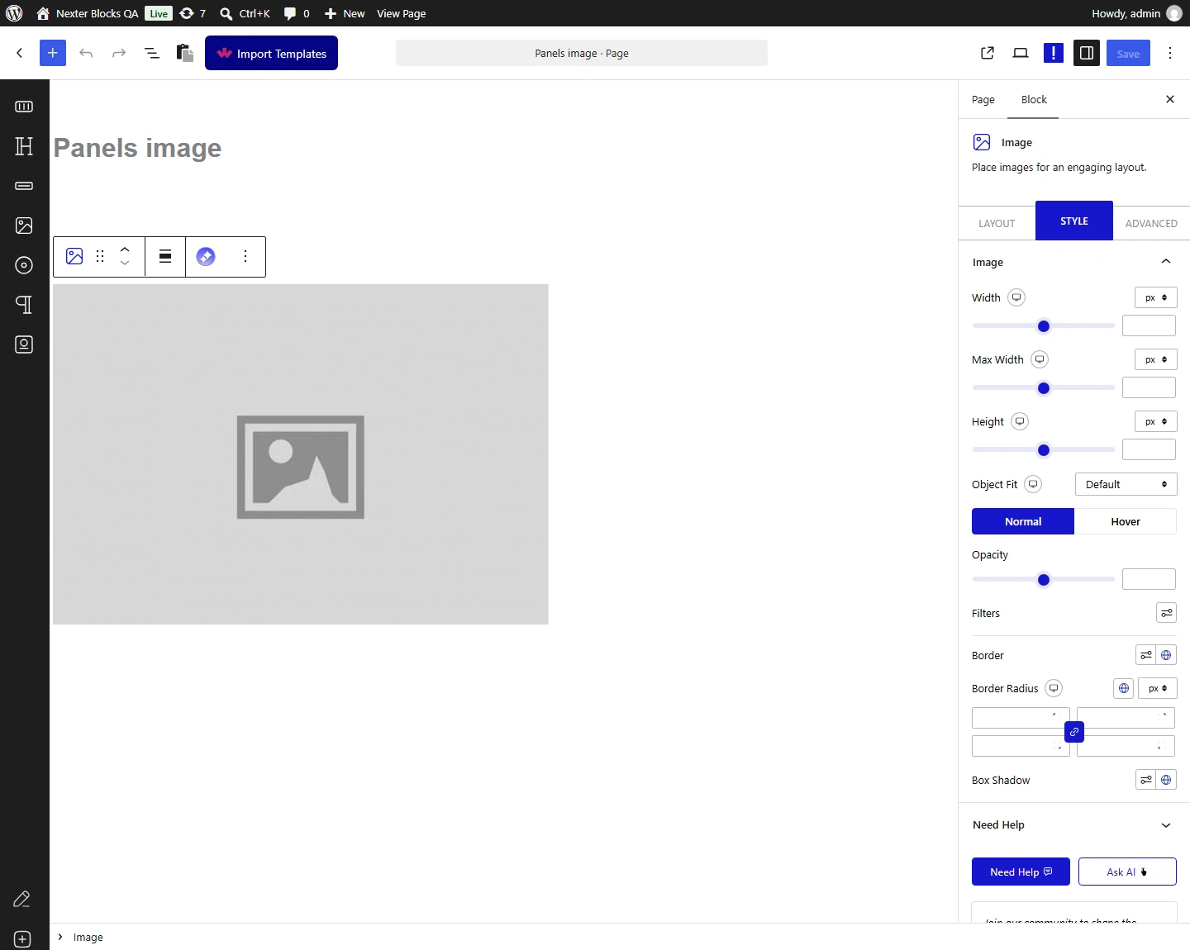Open the Border Radius unit px dropdown
1190x950 pixels.
pos(1158,688)
